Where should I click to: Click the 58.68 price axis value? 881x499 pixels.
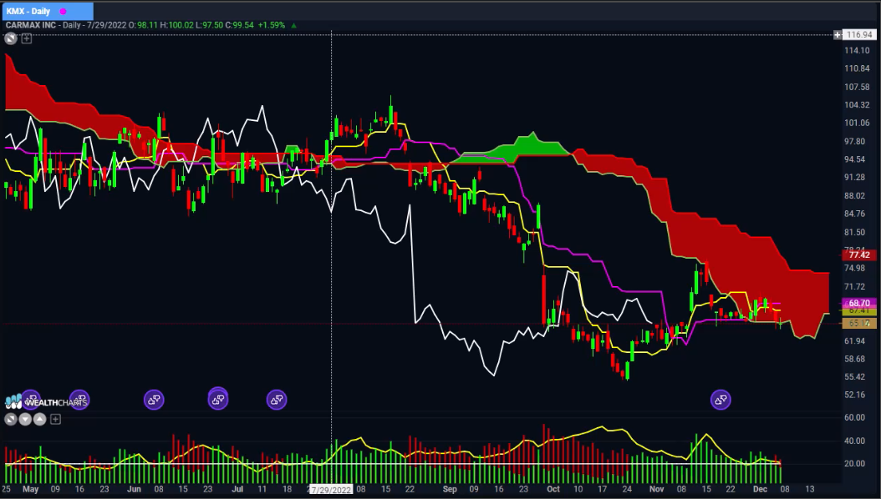tap(854, 359)
